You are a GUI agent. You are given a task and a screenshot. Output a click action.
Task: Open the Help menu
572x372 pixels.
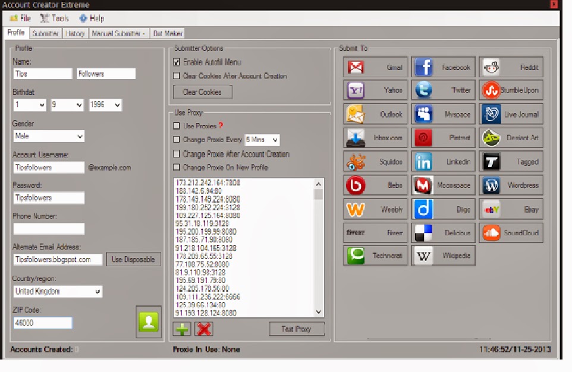(92, 18)
